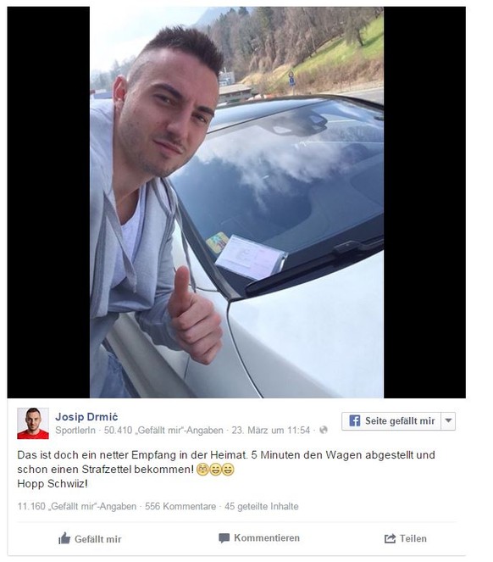Show the 11.160 Gefällt mir-Angaben list
Image resolution: width=493 pixels, height=562 pixels.
[x=77, y=506]
